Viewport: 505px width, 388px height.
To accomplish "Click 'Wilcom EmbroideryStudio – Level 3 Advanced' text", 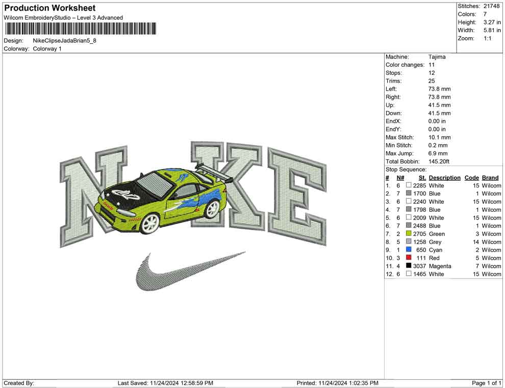I will 63,18.
